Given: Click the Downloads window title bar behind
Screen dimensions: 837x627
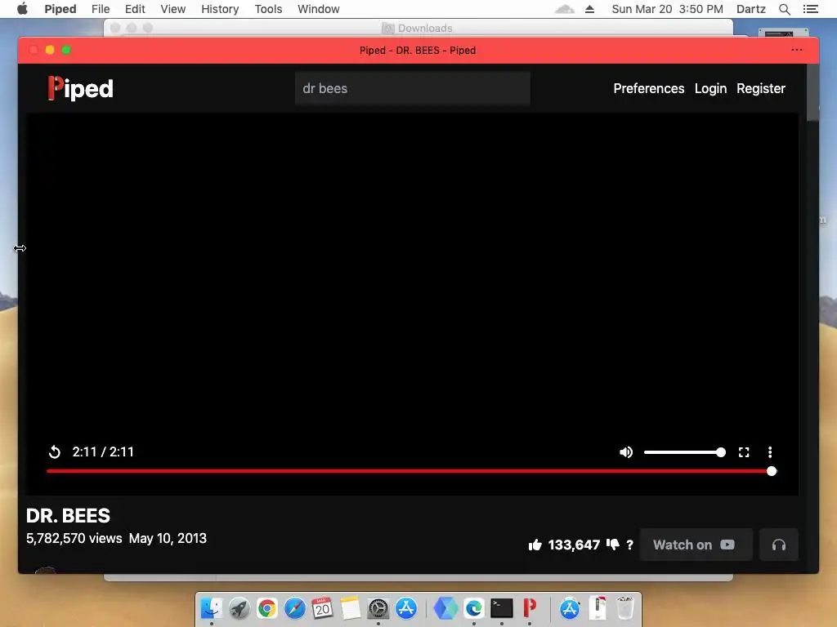Looking at the screenshot, I should tap(418, 28).
